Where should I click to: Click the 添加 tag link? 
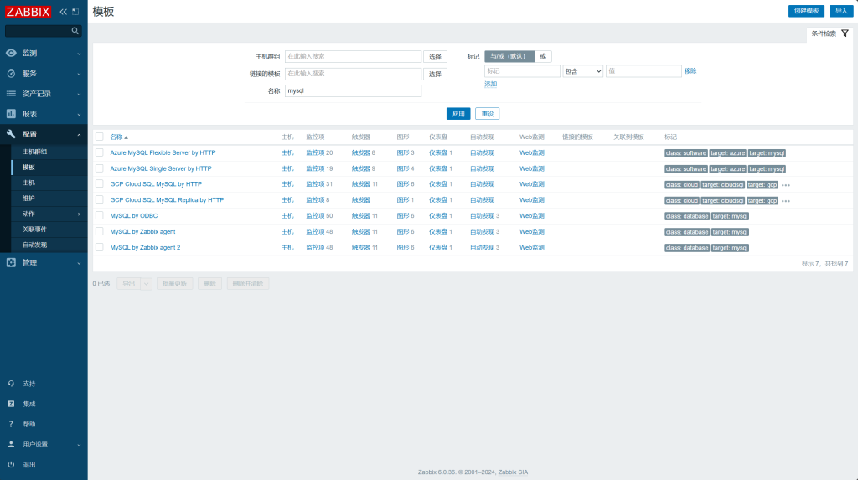tap(490, 85)
